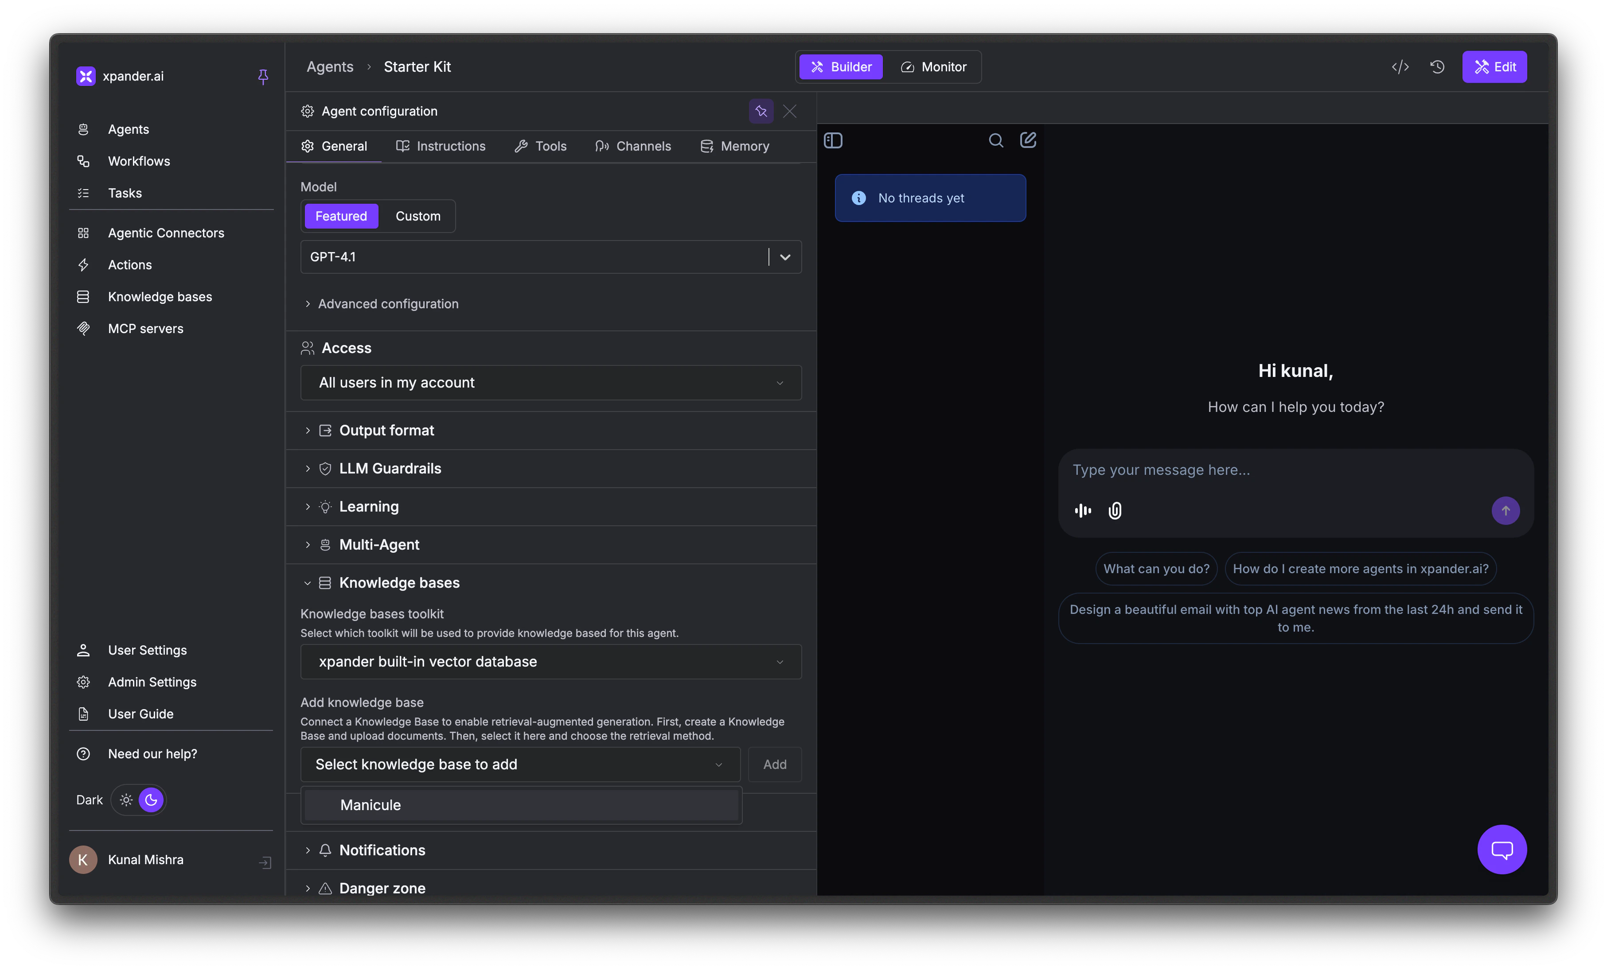
Task: Open the GPT-4.1 model dropdown
Action: coord(784,257)
